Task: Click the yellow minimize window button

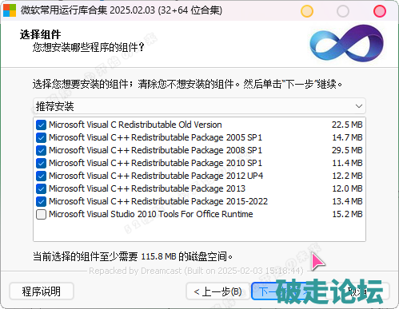Action: tap(307, 11)
